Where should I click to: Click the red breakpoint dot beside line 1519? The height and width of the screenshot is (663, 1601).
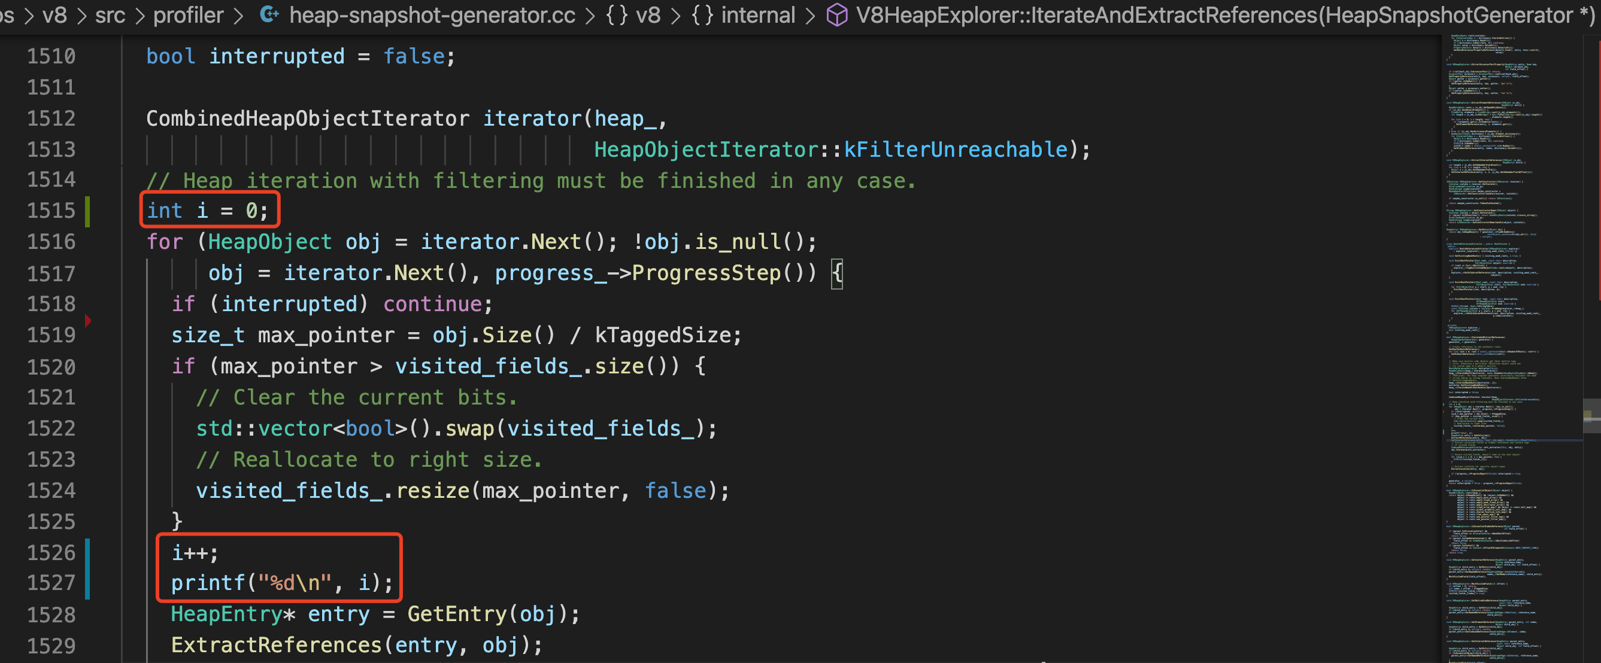(x=89, y=321)
